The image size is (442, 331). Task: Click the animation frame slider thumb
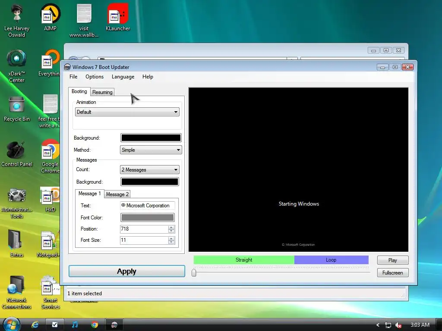coord(194,272)
